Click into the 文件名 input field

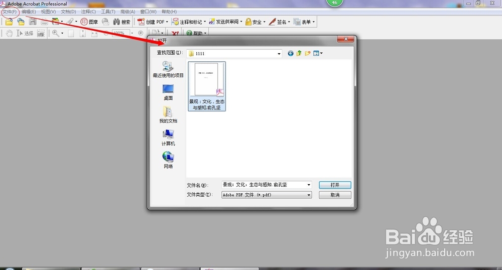(x=263, y=185)
